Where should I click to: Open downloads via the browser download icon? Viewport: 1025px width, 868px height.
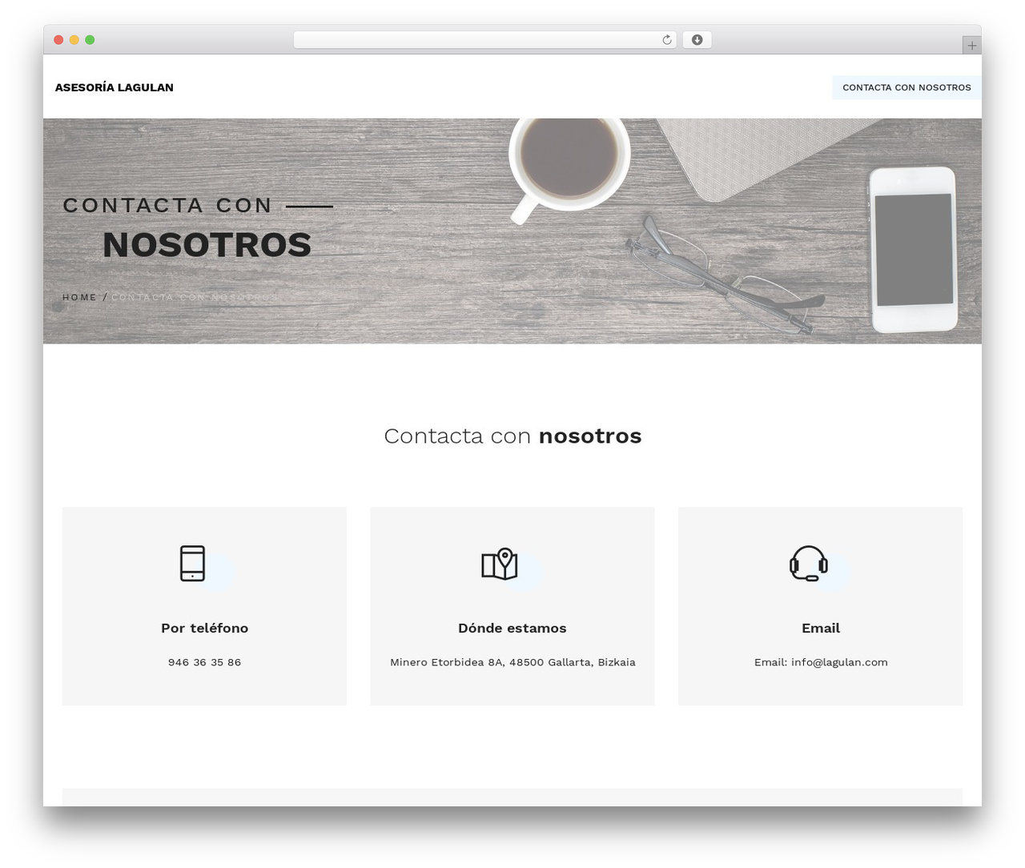click(697, 40)
